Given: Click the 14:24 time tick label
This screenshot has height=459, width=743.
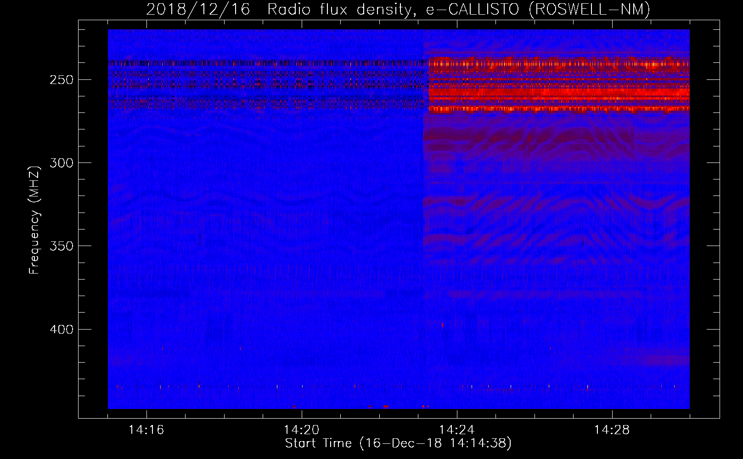Looking at the screenshot, I should (457, 430).
